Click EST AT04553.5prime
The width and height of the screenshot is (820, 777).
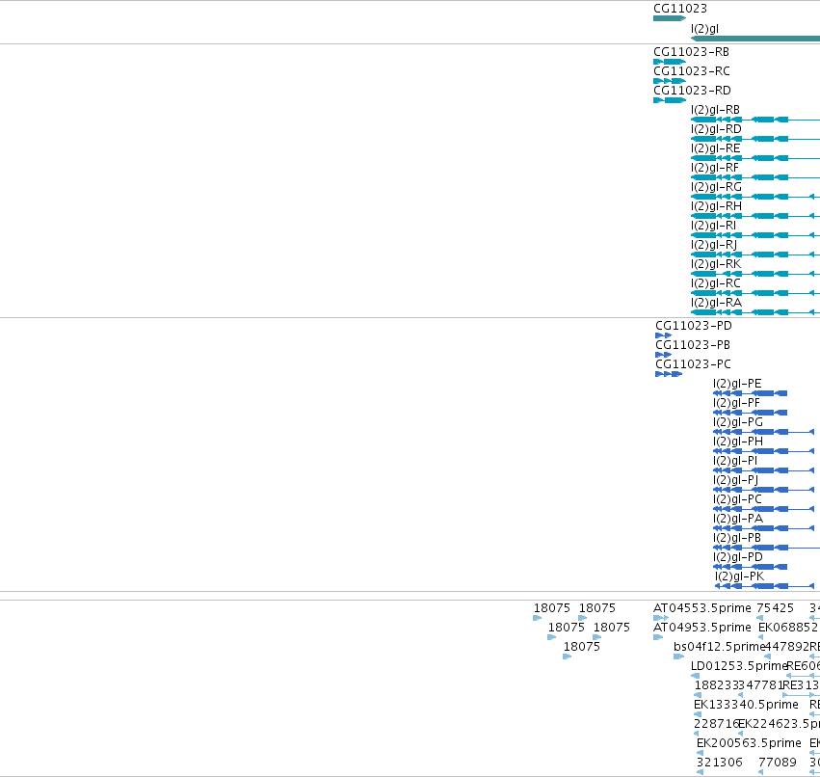coord(661,619)
